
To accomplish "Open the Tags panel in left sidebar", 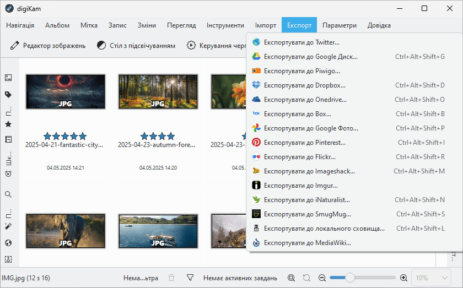I will pos(8,94).
